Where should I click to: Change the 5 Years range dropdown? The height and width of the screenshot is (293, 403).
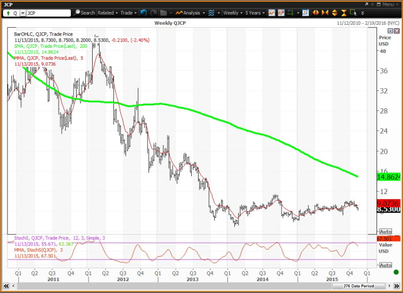[x=255, y=13]
